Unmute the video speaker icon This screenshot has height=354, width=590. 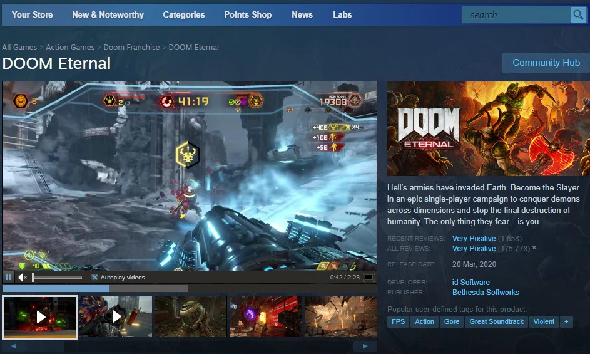[22, 278]
